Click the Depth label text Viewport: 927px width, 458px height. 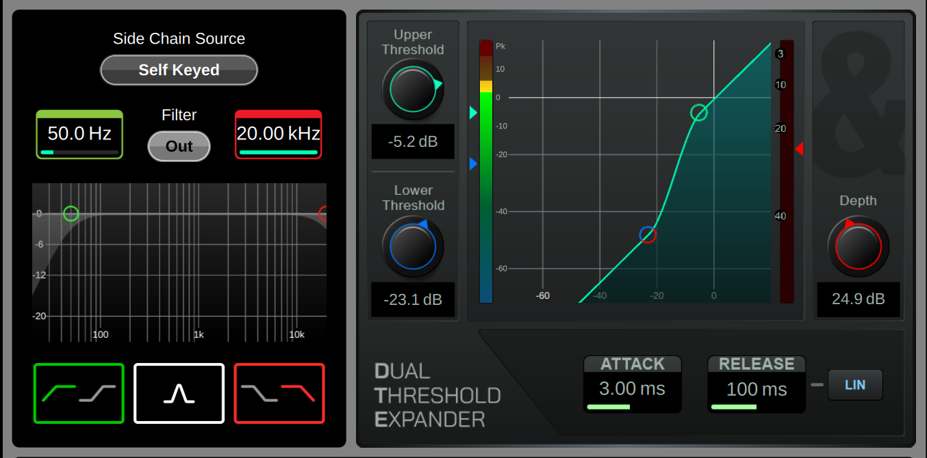click(x=858, y=200)
